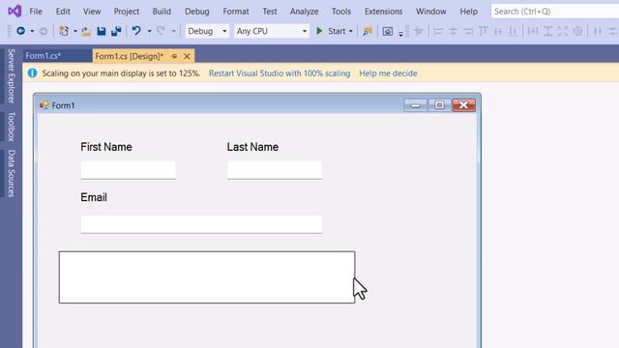Open the Extensions menu

383,12
